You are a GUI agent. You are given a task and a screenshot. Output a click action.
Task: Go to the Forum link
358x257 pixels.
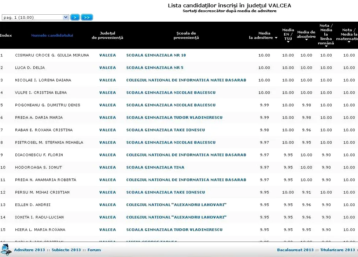tap(94, 250)
